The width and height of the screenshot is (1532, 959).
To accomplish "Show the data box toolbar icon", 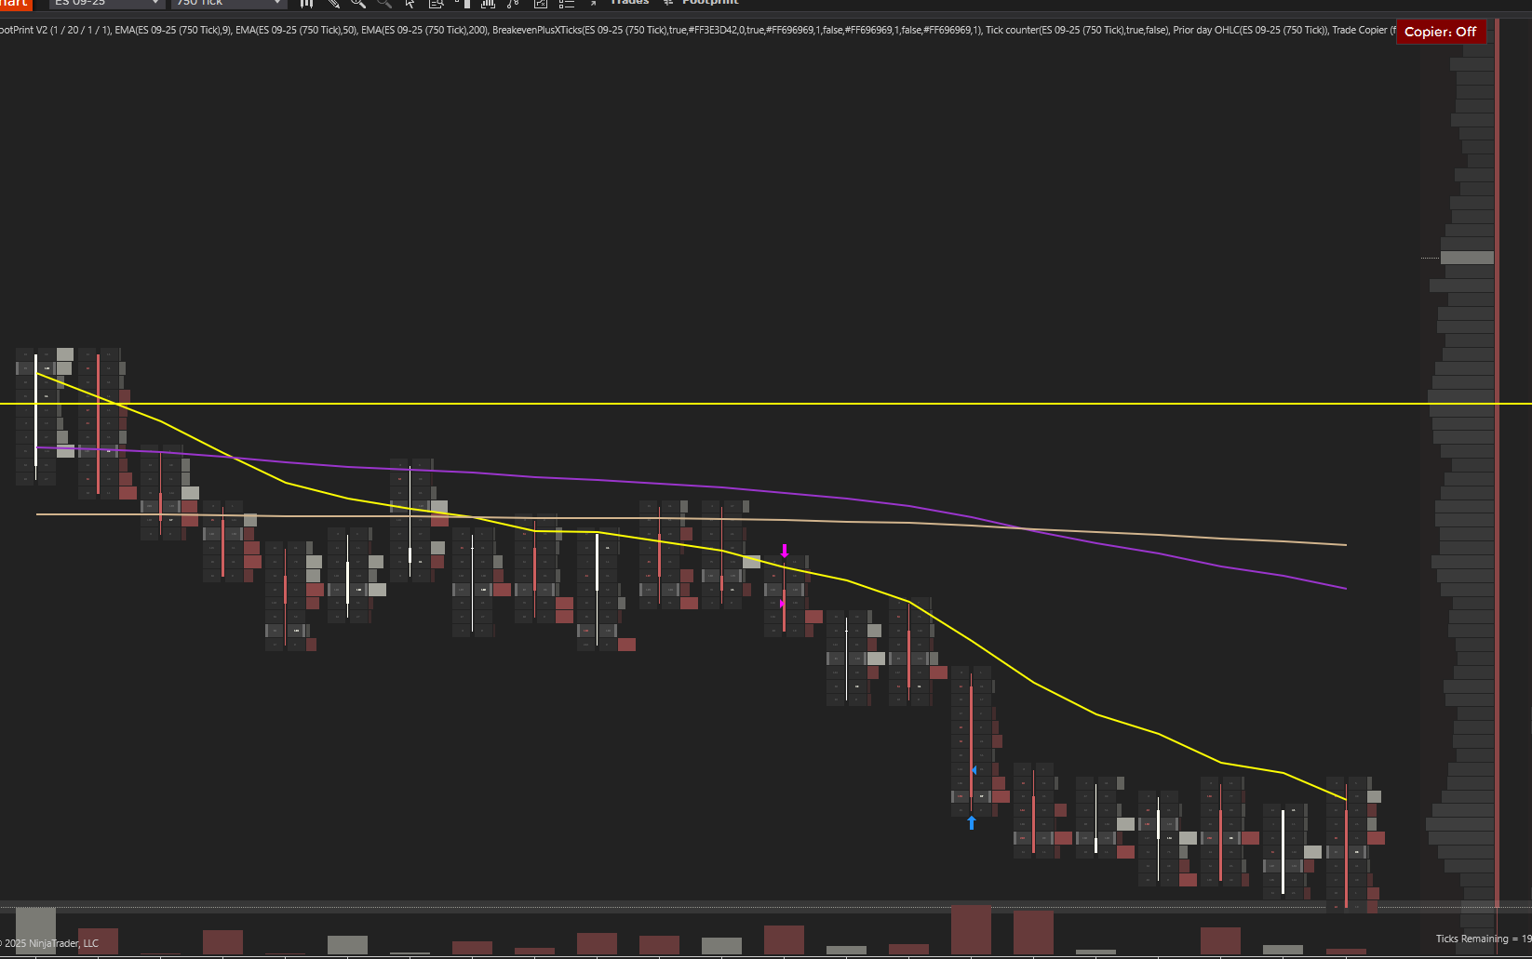I will 436,4.
